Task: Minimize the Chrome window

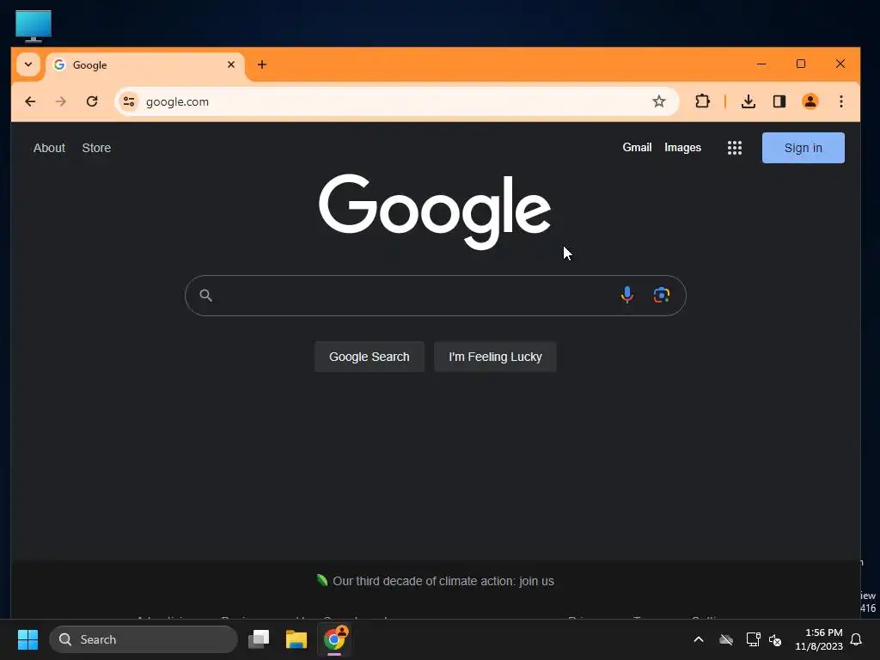Action: [x=761, y=64]
